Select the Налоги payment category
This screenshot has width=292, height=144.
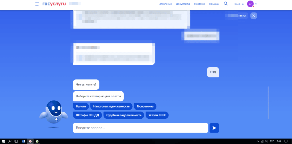point(81,106)
